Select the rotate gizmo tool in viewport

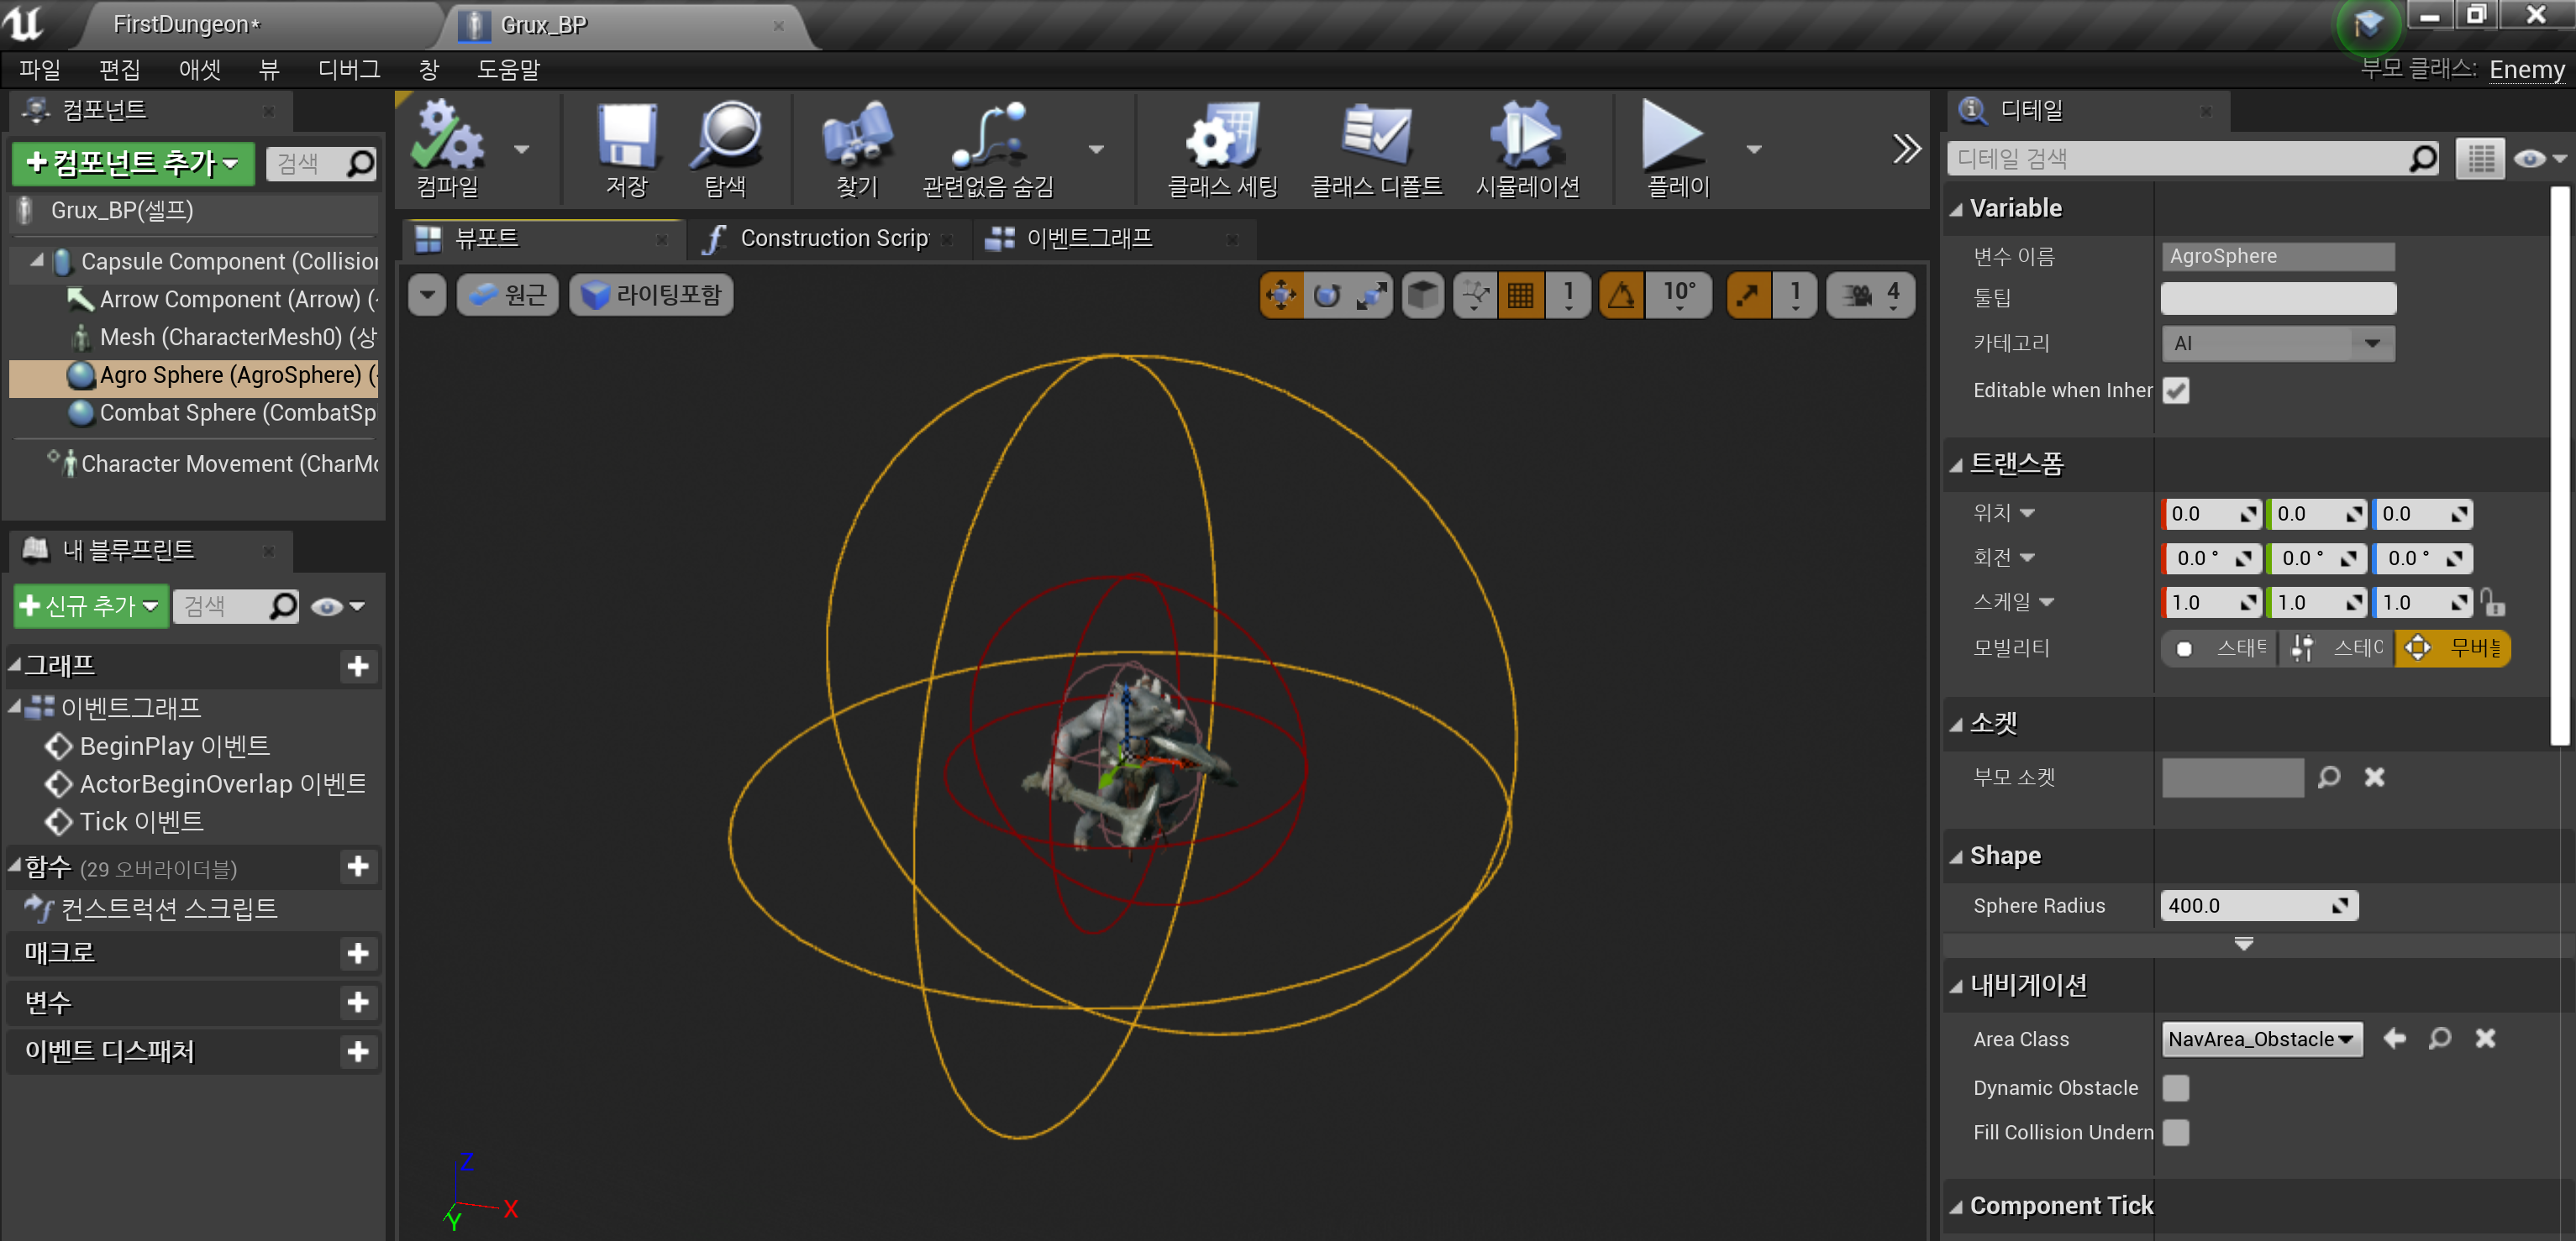pos(1327,295)
